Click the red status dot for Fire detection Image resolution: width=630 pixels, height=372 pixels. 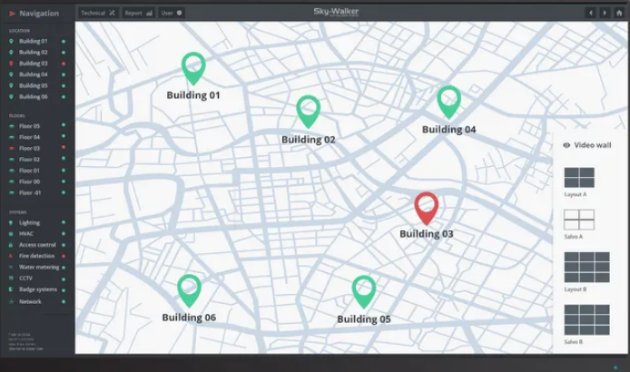pos(64,256)
